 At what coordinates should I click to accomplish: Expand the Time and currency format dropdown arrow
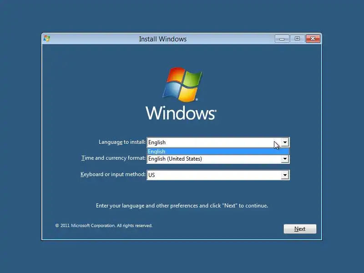tap(285, 159)
